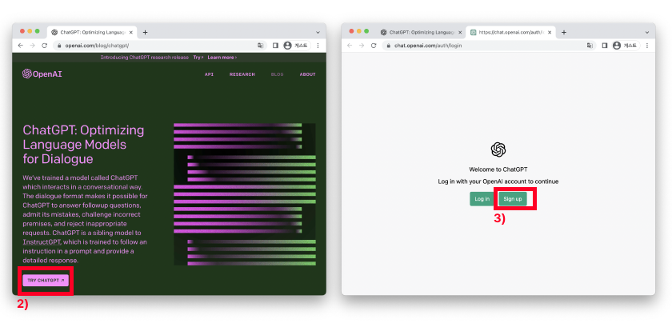Image resolution: width=672 pixels, height=323 pixels.
Task: Close the ChatGPT tab in left window
Action: (x=130, y=32)
